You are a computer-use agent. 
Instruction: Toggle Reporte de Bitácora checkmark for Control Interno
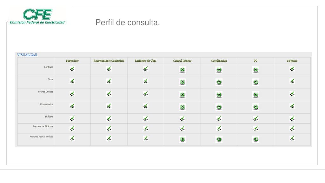[182, 128]
